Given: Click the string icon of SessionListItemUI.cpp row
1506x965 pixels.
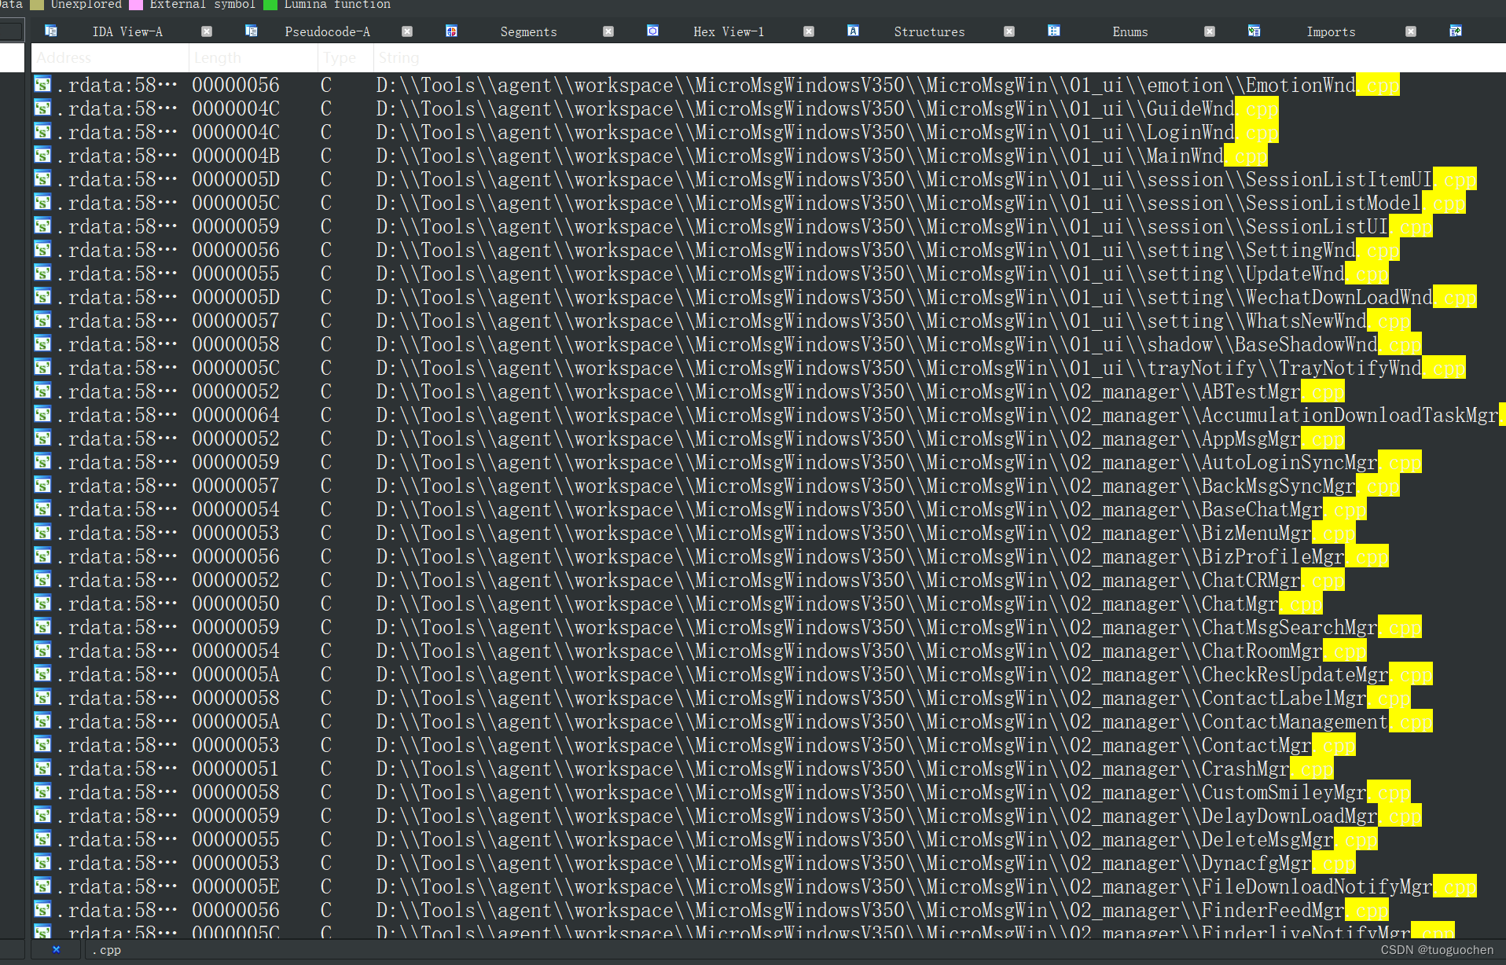Looking at the screenshot, I should coord(42,179).
